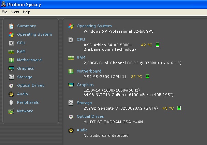Click the Operating System heading link in summary
This screenshot has height=145, width=207.
click(x=94, y=26)
